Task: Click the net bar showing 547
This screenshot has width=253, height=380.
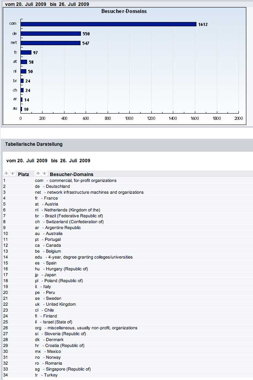Action: 51,43
